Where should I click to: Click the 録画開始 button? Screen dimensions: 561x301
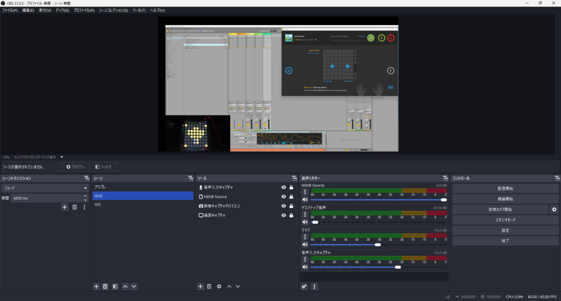pyautogui.click(x=505, y=199)
